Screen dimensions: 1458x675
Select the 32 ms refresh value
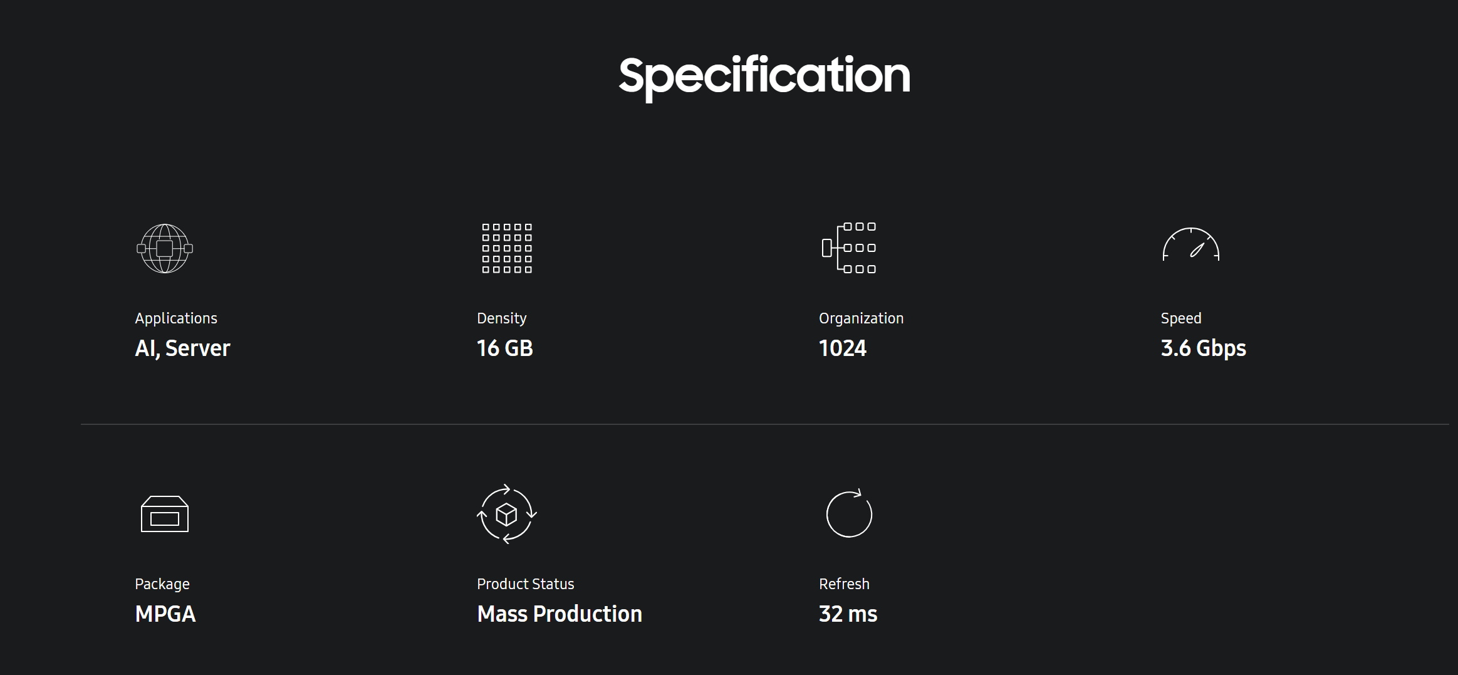pyautogui.click(x=848, y=614)
